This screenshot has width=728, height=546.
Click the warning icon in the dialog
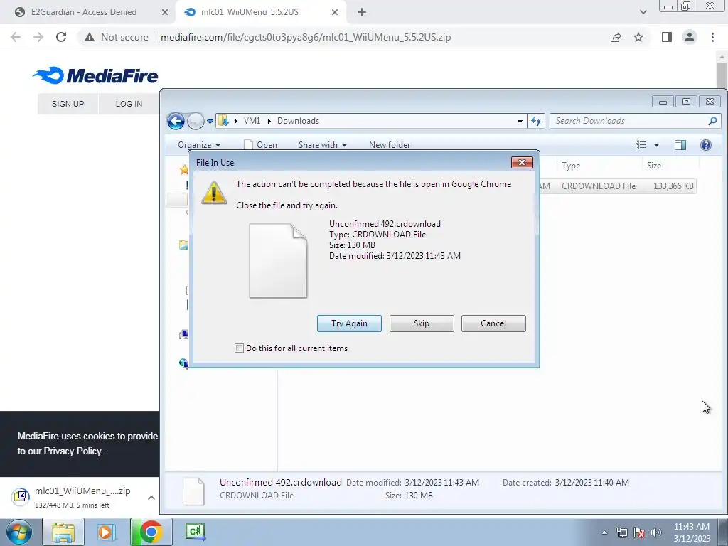click(x=214, y=193)
